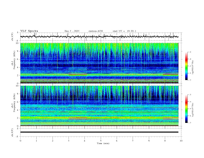Click the 'station=ATH' label

(96, 31)
